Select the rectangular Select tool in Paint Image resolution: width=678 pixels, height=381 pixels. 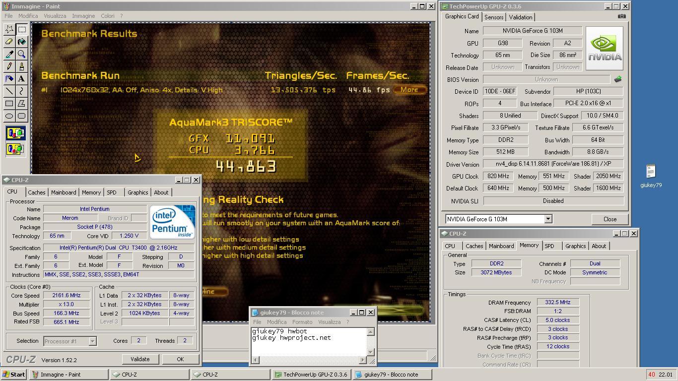[22, 29]
